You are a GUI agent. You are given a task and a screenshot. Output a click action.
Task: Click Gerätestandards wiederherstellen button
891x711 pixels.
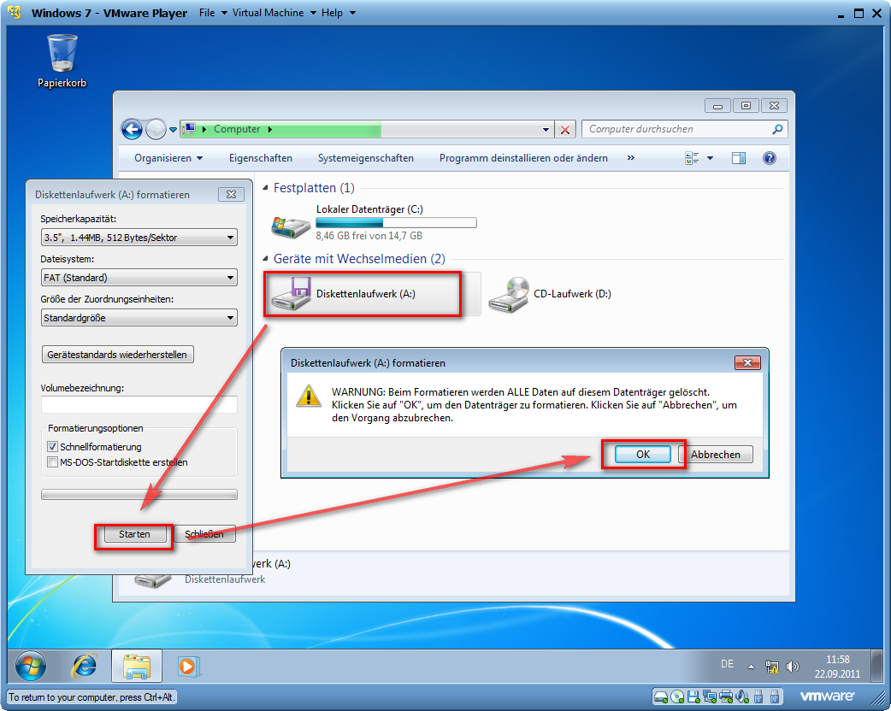click(x=118, y=355)
